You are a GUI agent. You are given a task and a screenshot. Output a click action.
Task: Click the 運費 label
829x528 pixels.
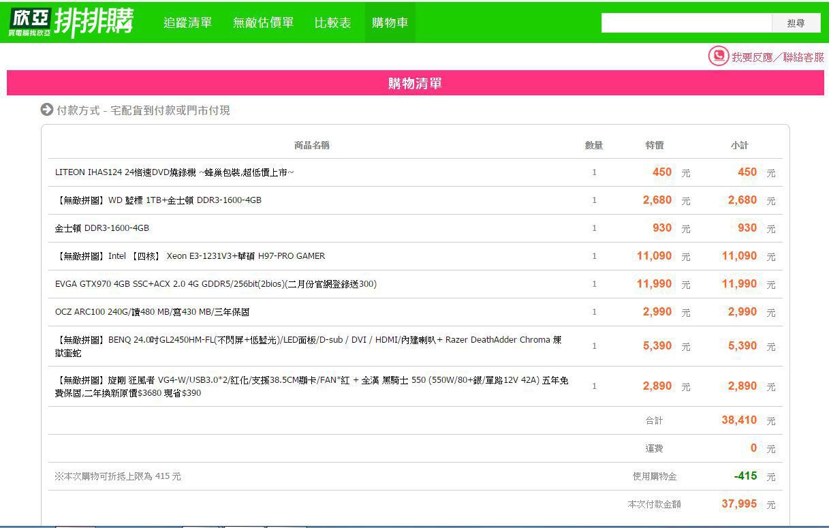coord(654,449)
